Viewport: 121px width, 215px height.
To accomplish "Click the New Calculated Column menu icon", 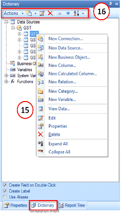I will 40,74.
